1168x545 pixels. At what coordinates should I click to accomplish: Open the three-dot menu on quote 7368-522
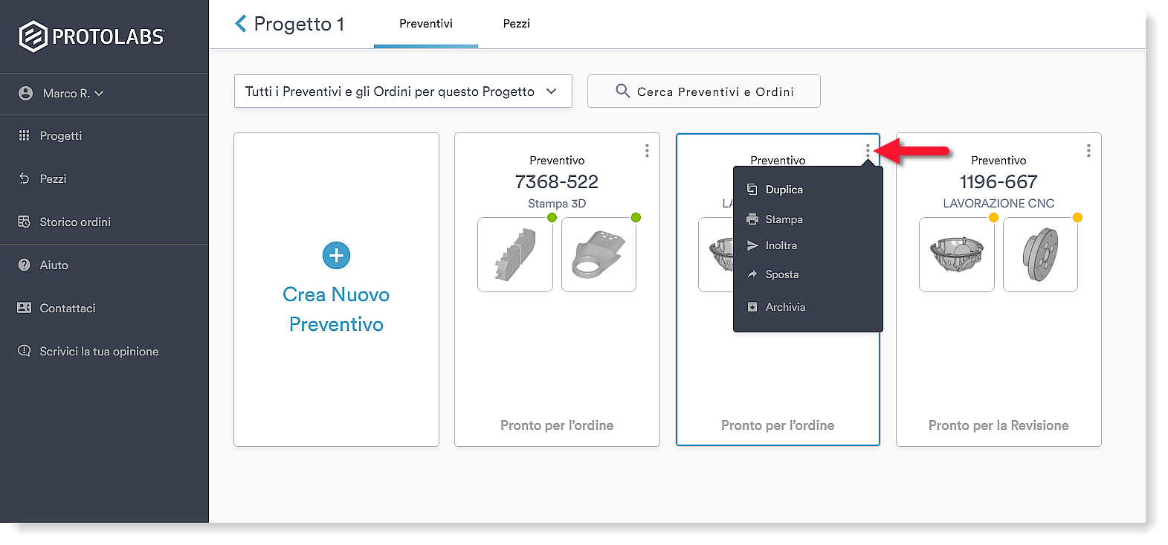coord(647,151)
